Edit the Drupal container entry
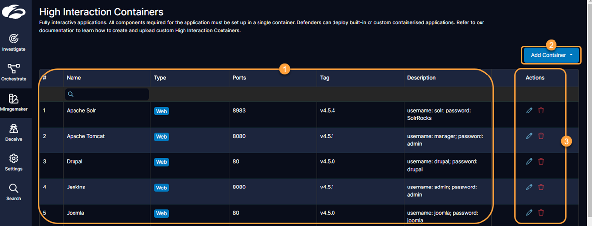592x226 pixels. [529, 161]
